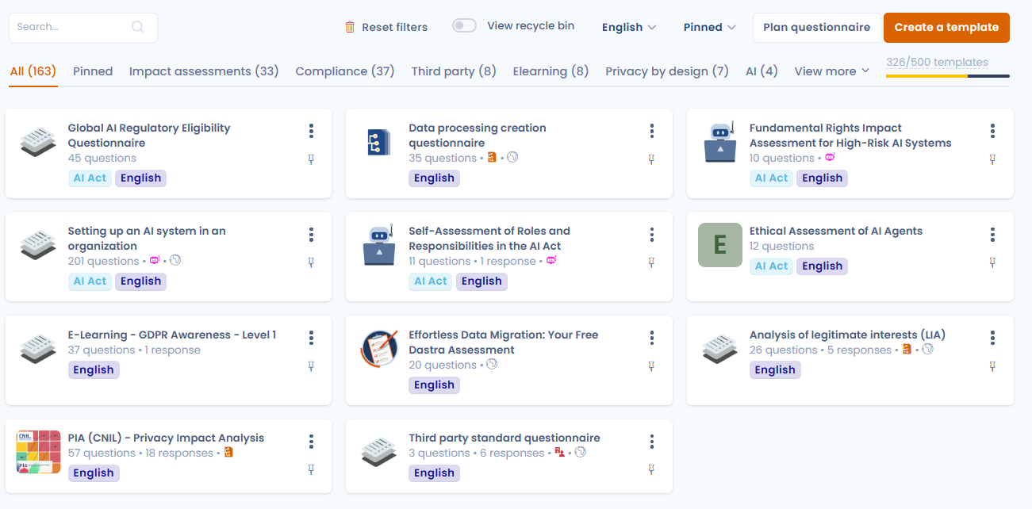The width and height of the screenshot is (1032, 509).
Task: Click the search magnifier icon
Action: (x=137, y=27)
